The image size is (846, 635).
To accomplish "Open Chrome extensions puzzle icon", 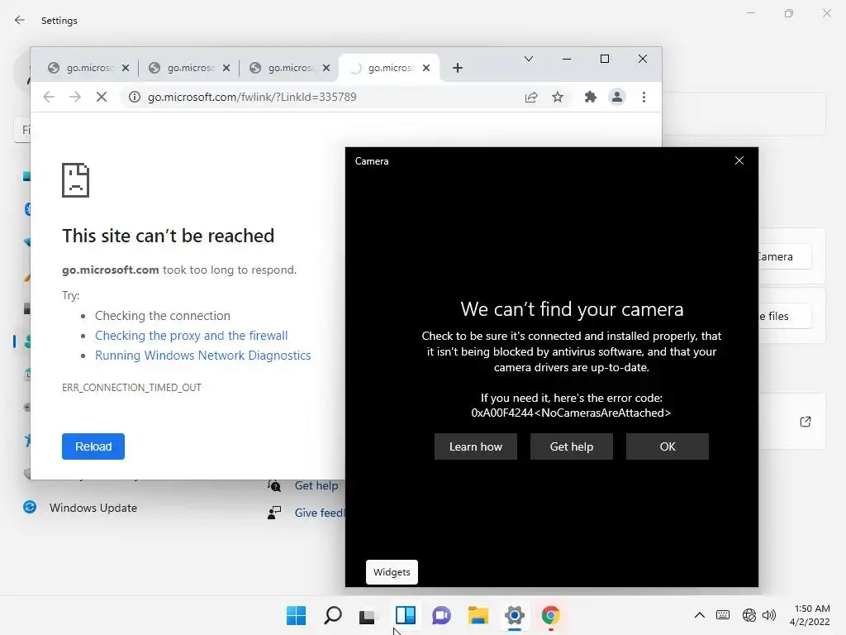I will pos(590,98).
